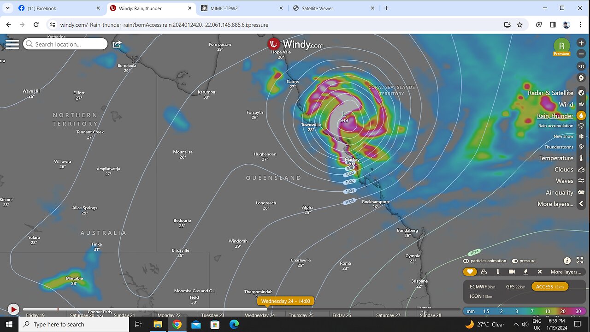590x332 pixels.
Task: Select the ECMWF 9km model
Action: pyautogui.click(x=482, y=287)
